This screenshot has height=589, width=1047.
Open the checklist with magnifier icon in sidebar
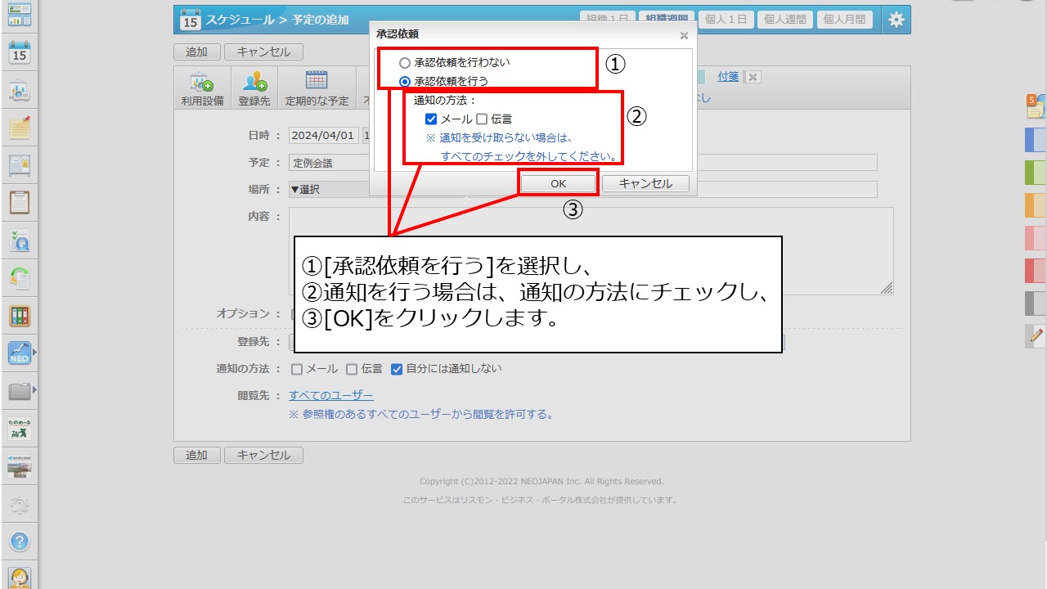[19, 240]
